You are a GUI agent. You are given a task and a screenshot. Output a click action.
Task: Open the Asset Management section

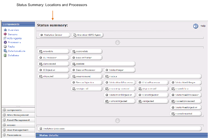click(18, 120)
